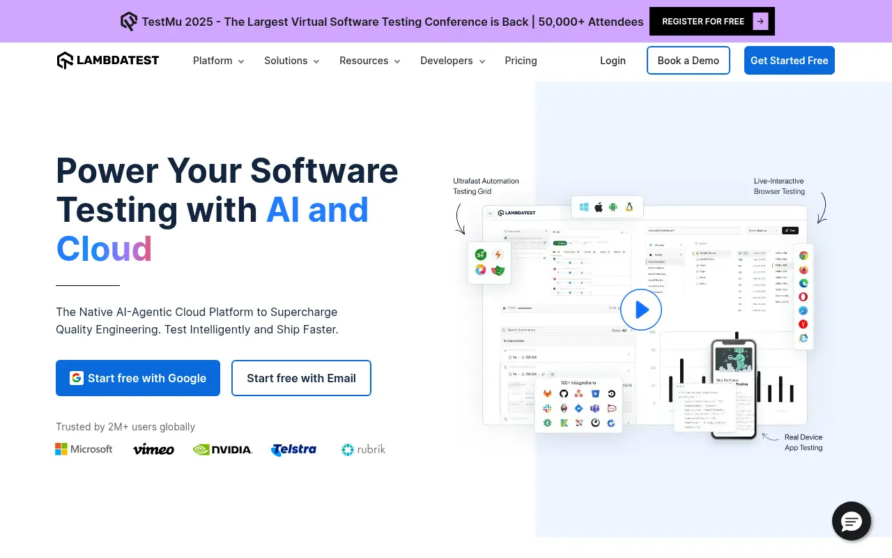
Task: Click the TestMu logo in banner
Action: click(x=129, y=22)
